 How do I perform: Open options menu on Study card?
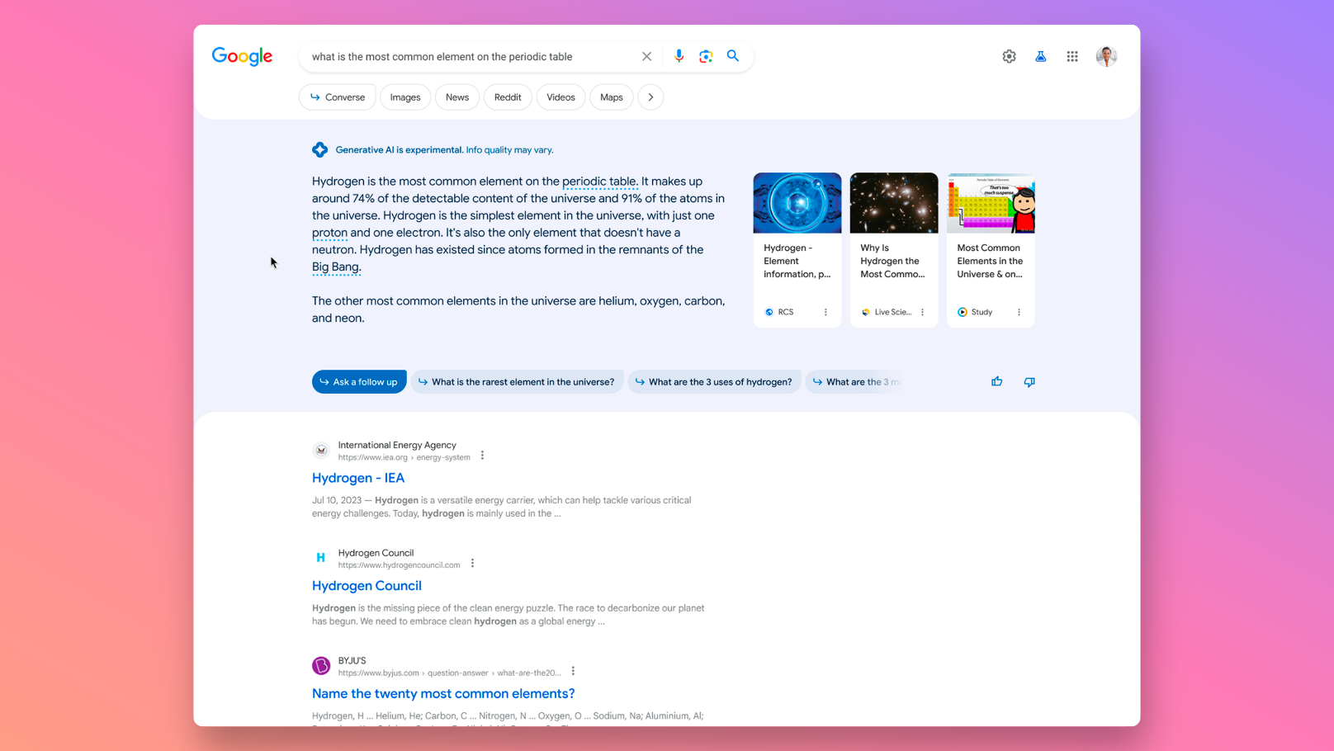(x=1019, y=312)
